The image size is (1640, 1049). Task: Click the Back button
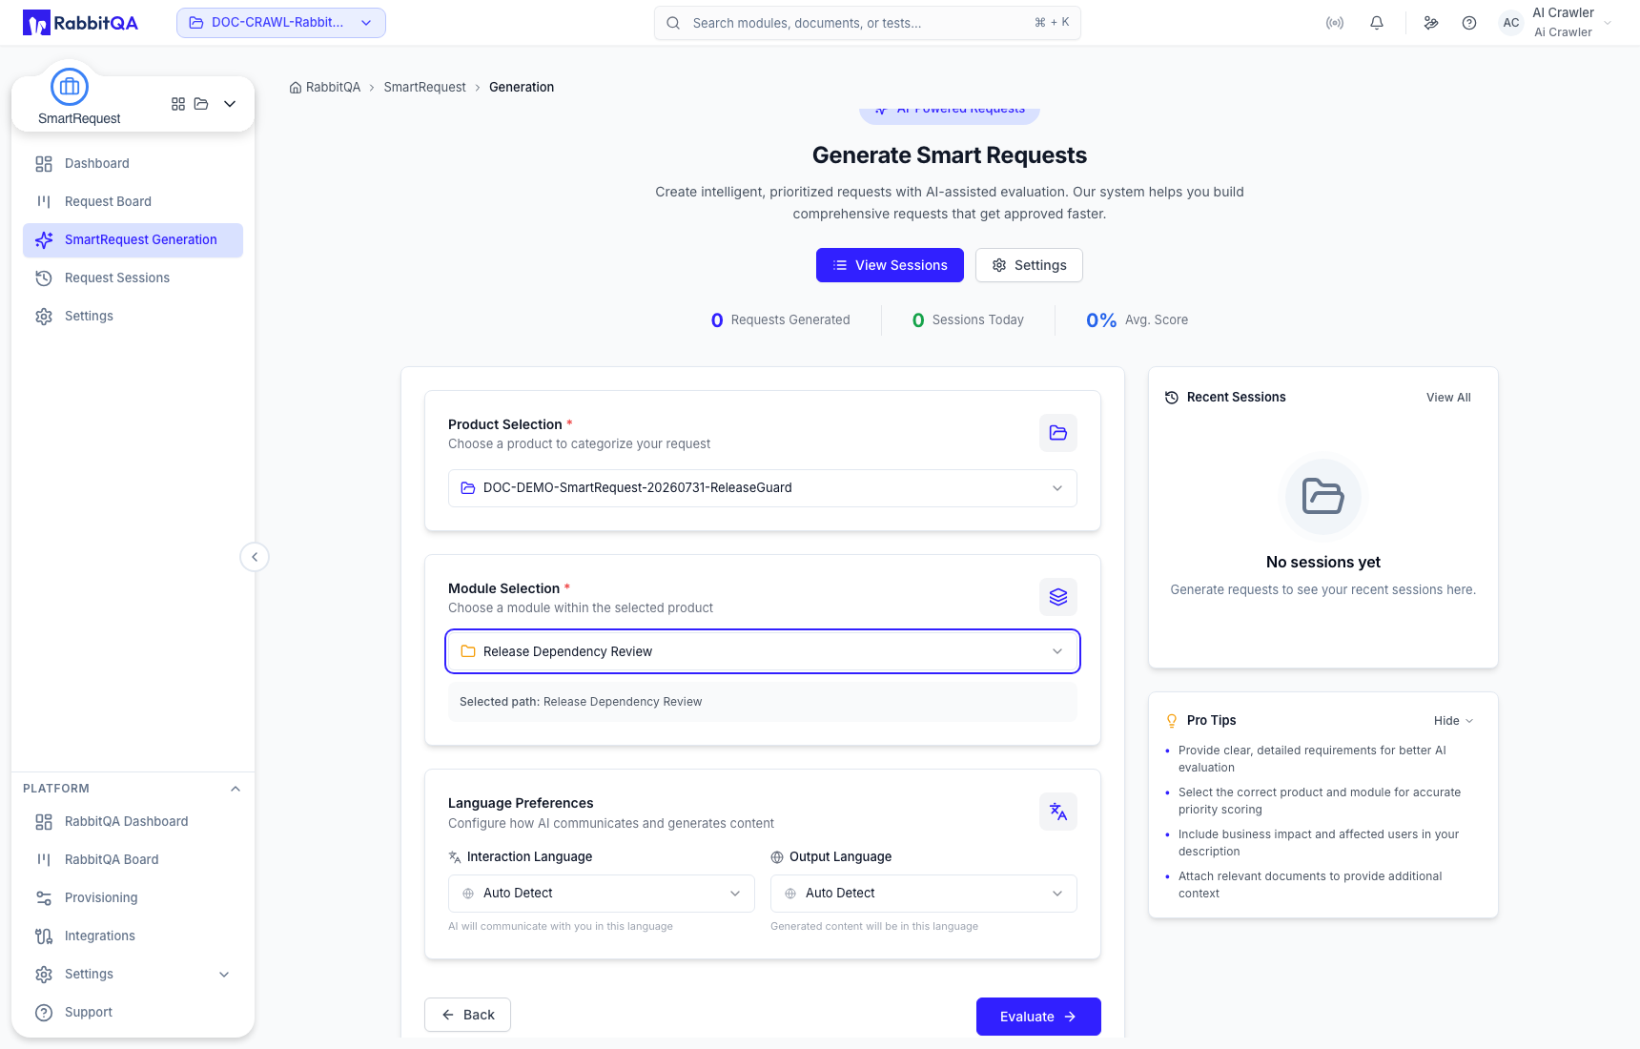[467, 1015]
